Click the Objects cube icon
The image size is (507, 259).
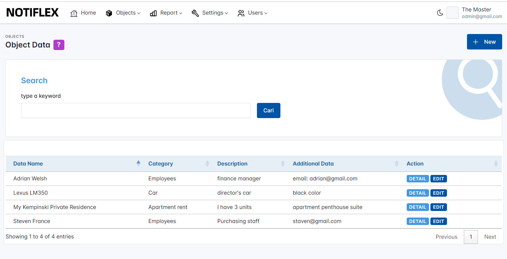pos(109,13)
